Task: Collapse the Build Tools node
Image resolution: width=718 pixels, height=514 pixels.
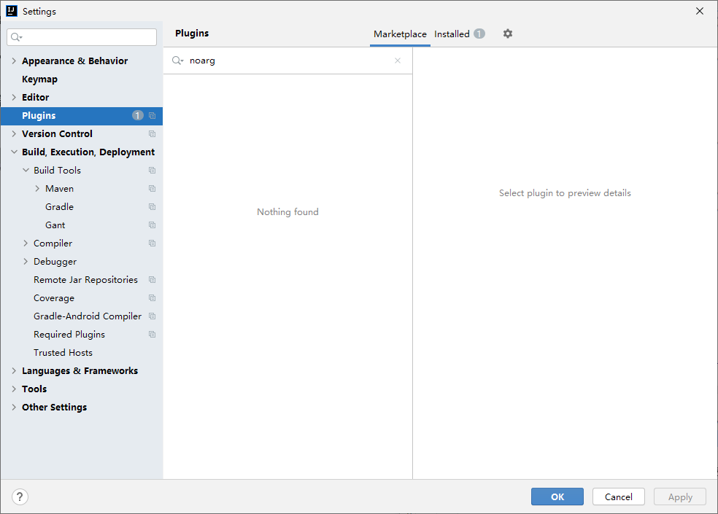Action: pos(26,171)
